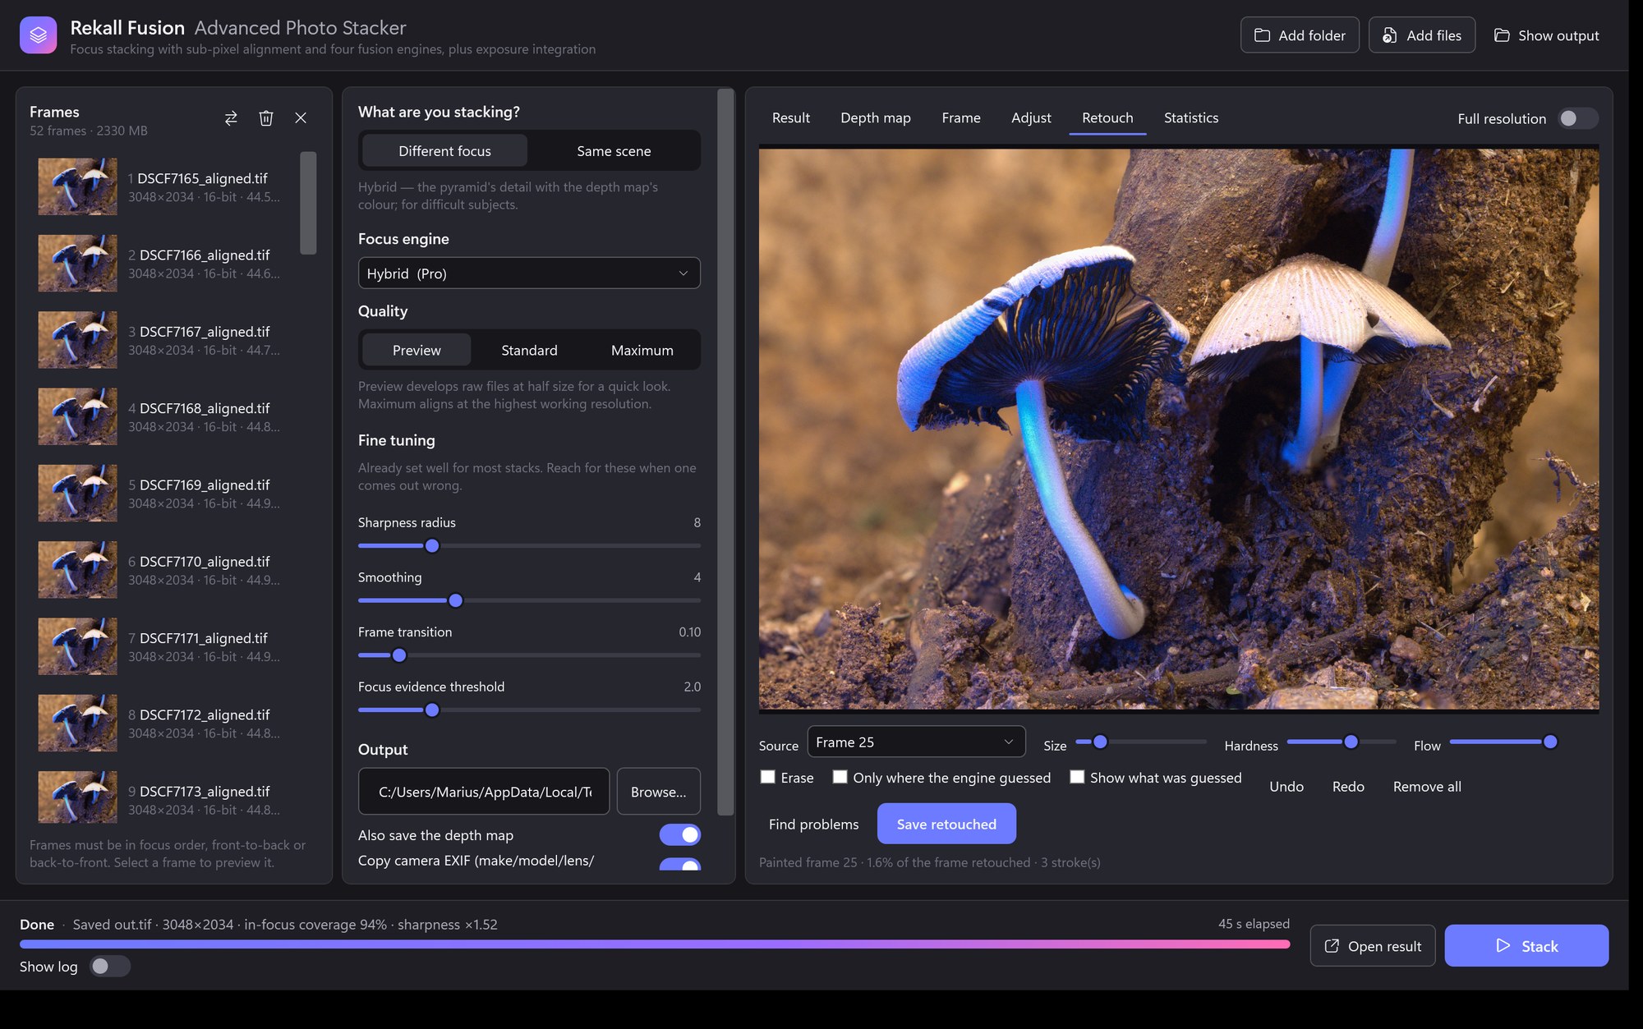Click Find problems
1643x1029 pixels.
pyautogui.click(x=813, y=824)
